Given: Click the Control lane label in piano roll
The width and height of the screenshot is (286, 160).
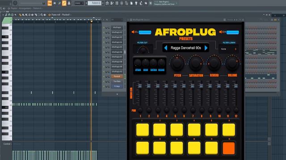Looking at the screenshot, I should (7, 144).
